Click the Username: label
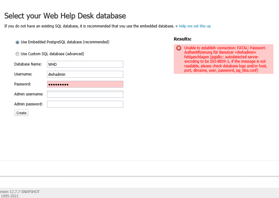Screen dimensions: 279x198 (x=23, y=74)
